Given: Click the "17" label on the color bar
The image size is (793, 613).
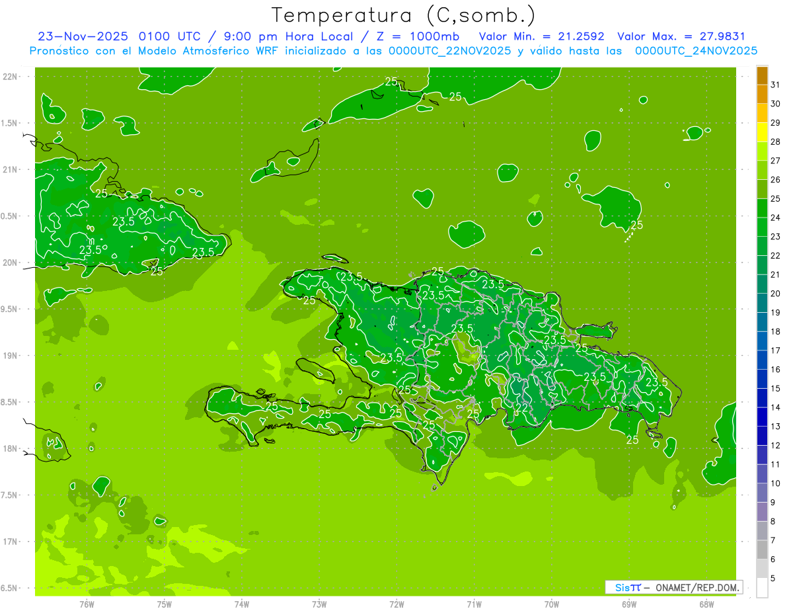Looking at the screenshot, I should 776,350.
